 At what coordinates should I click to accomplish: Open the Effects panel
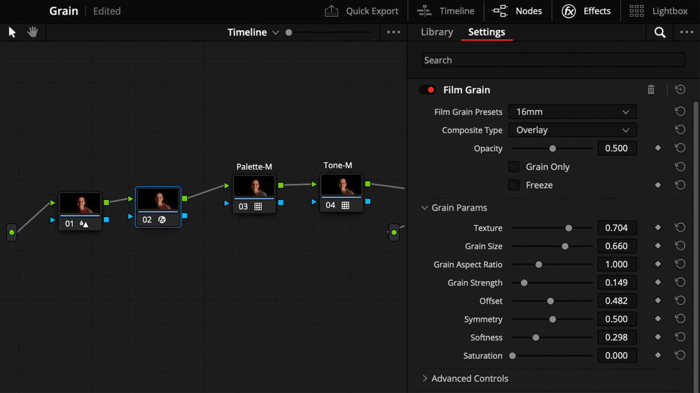tap(586, 11)
